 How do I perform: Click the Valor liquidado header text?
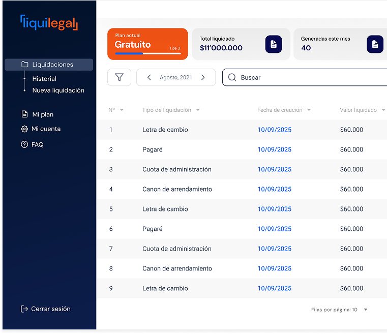358,110
